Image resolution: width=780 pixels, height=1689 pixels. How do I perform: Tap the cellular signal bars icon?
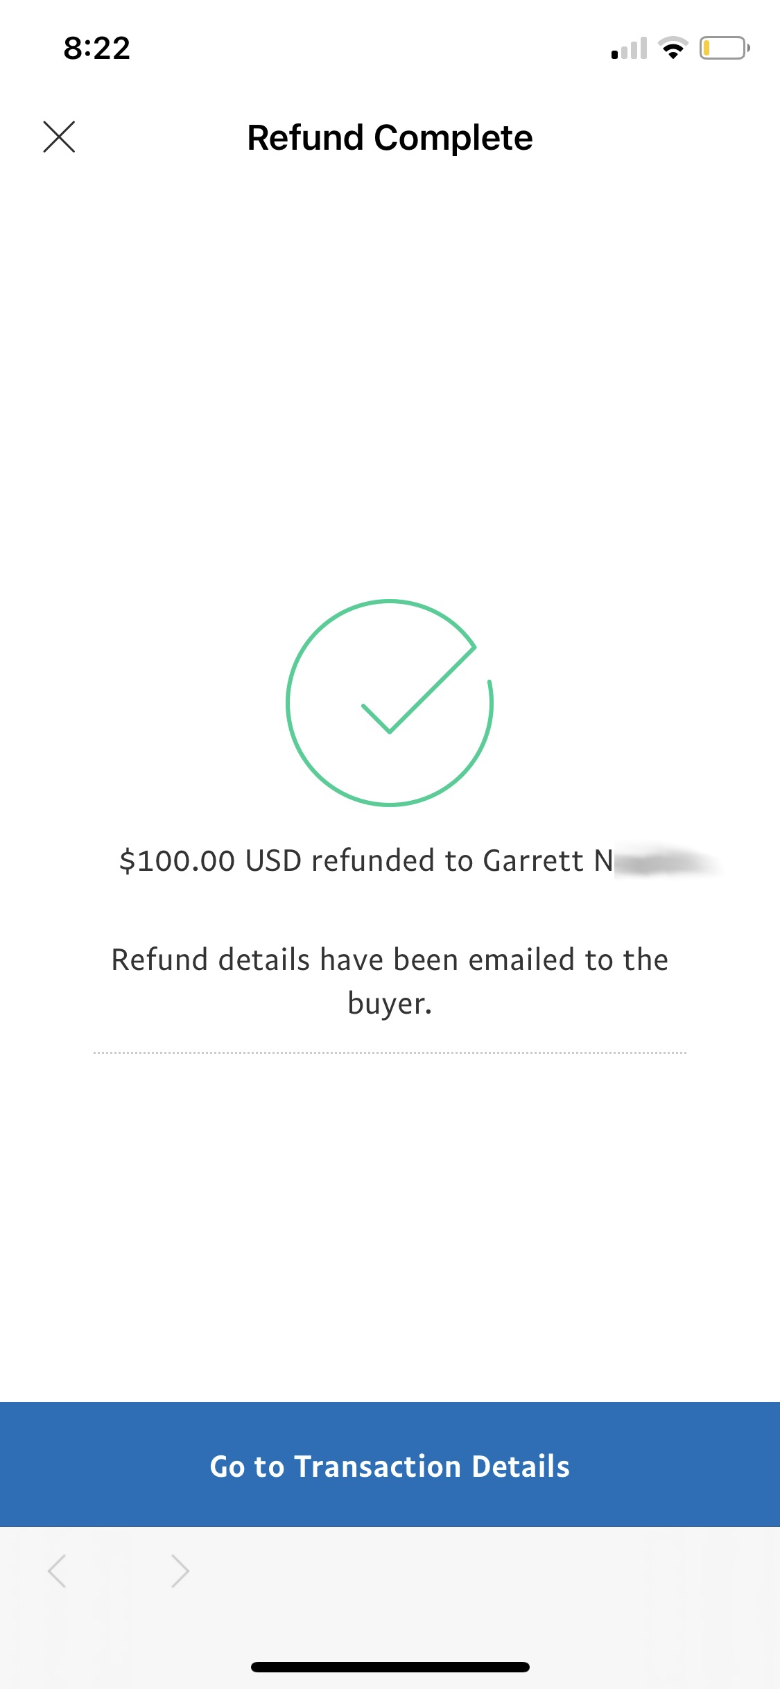(629, 48)
